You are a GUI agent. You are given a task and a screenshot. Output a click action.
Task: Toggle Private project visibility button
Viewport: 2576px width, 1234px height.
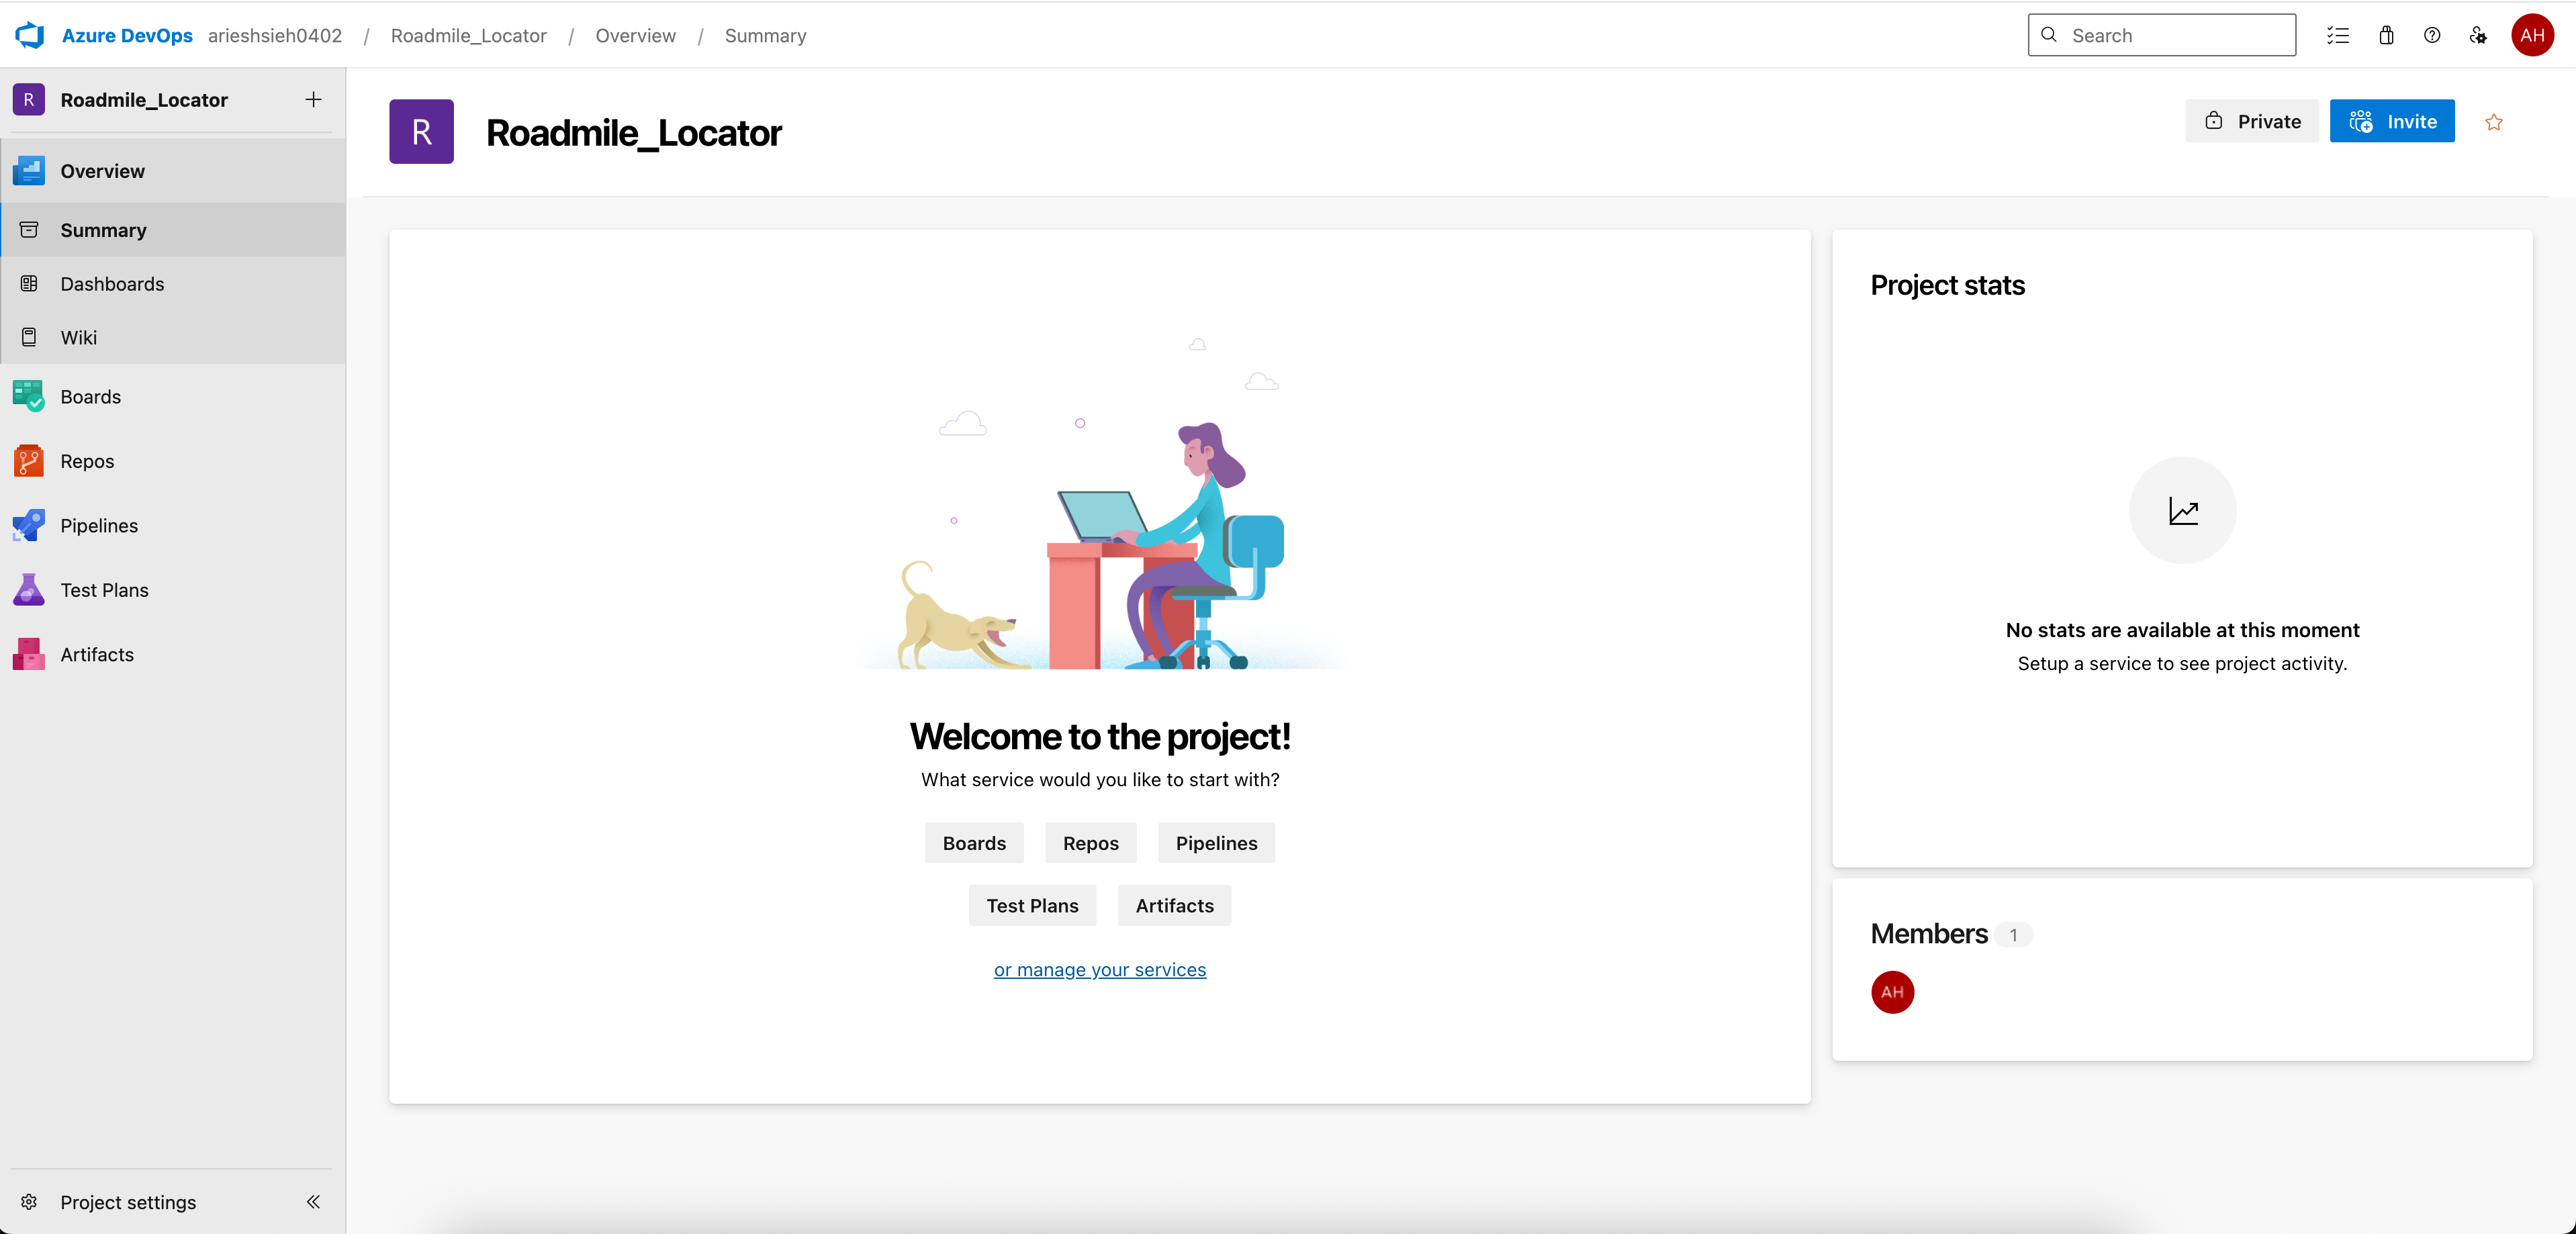[2252, 121]
